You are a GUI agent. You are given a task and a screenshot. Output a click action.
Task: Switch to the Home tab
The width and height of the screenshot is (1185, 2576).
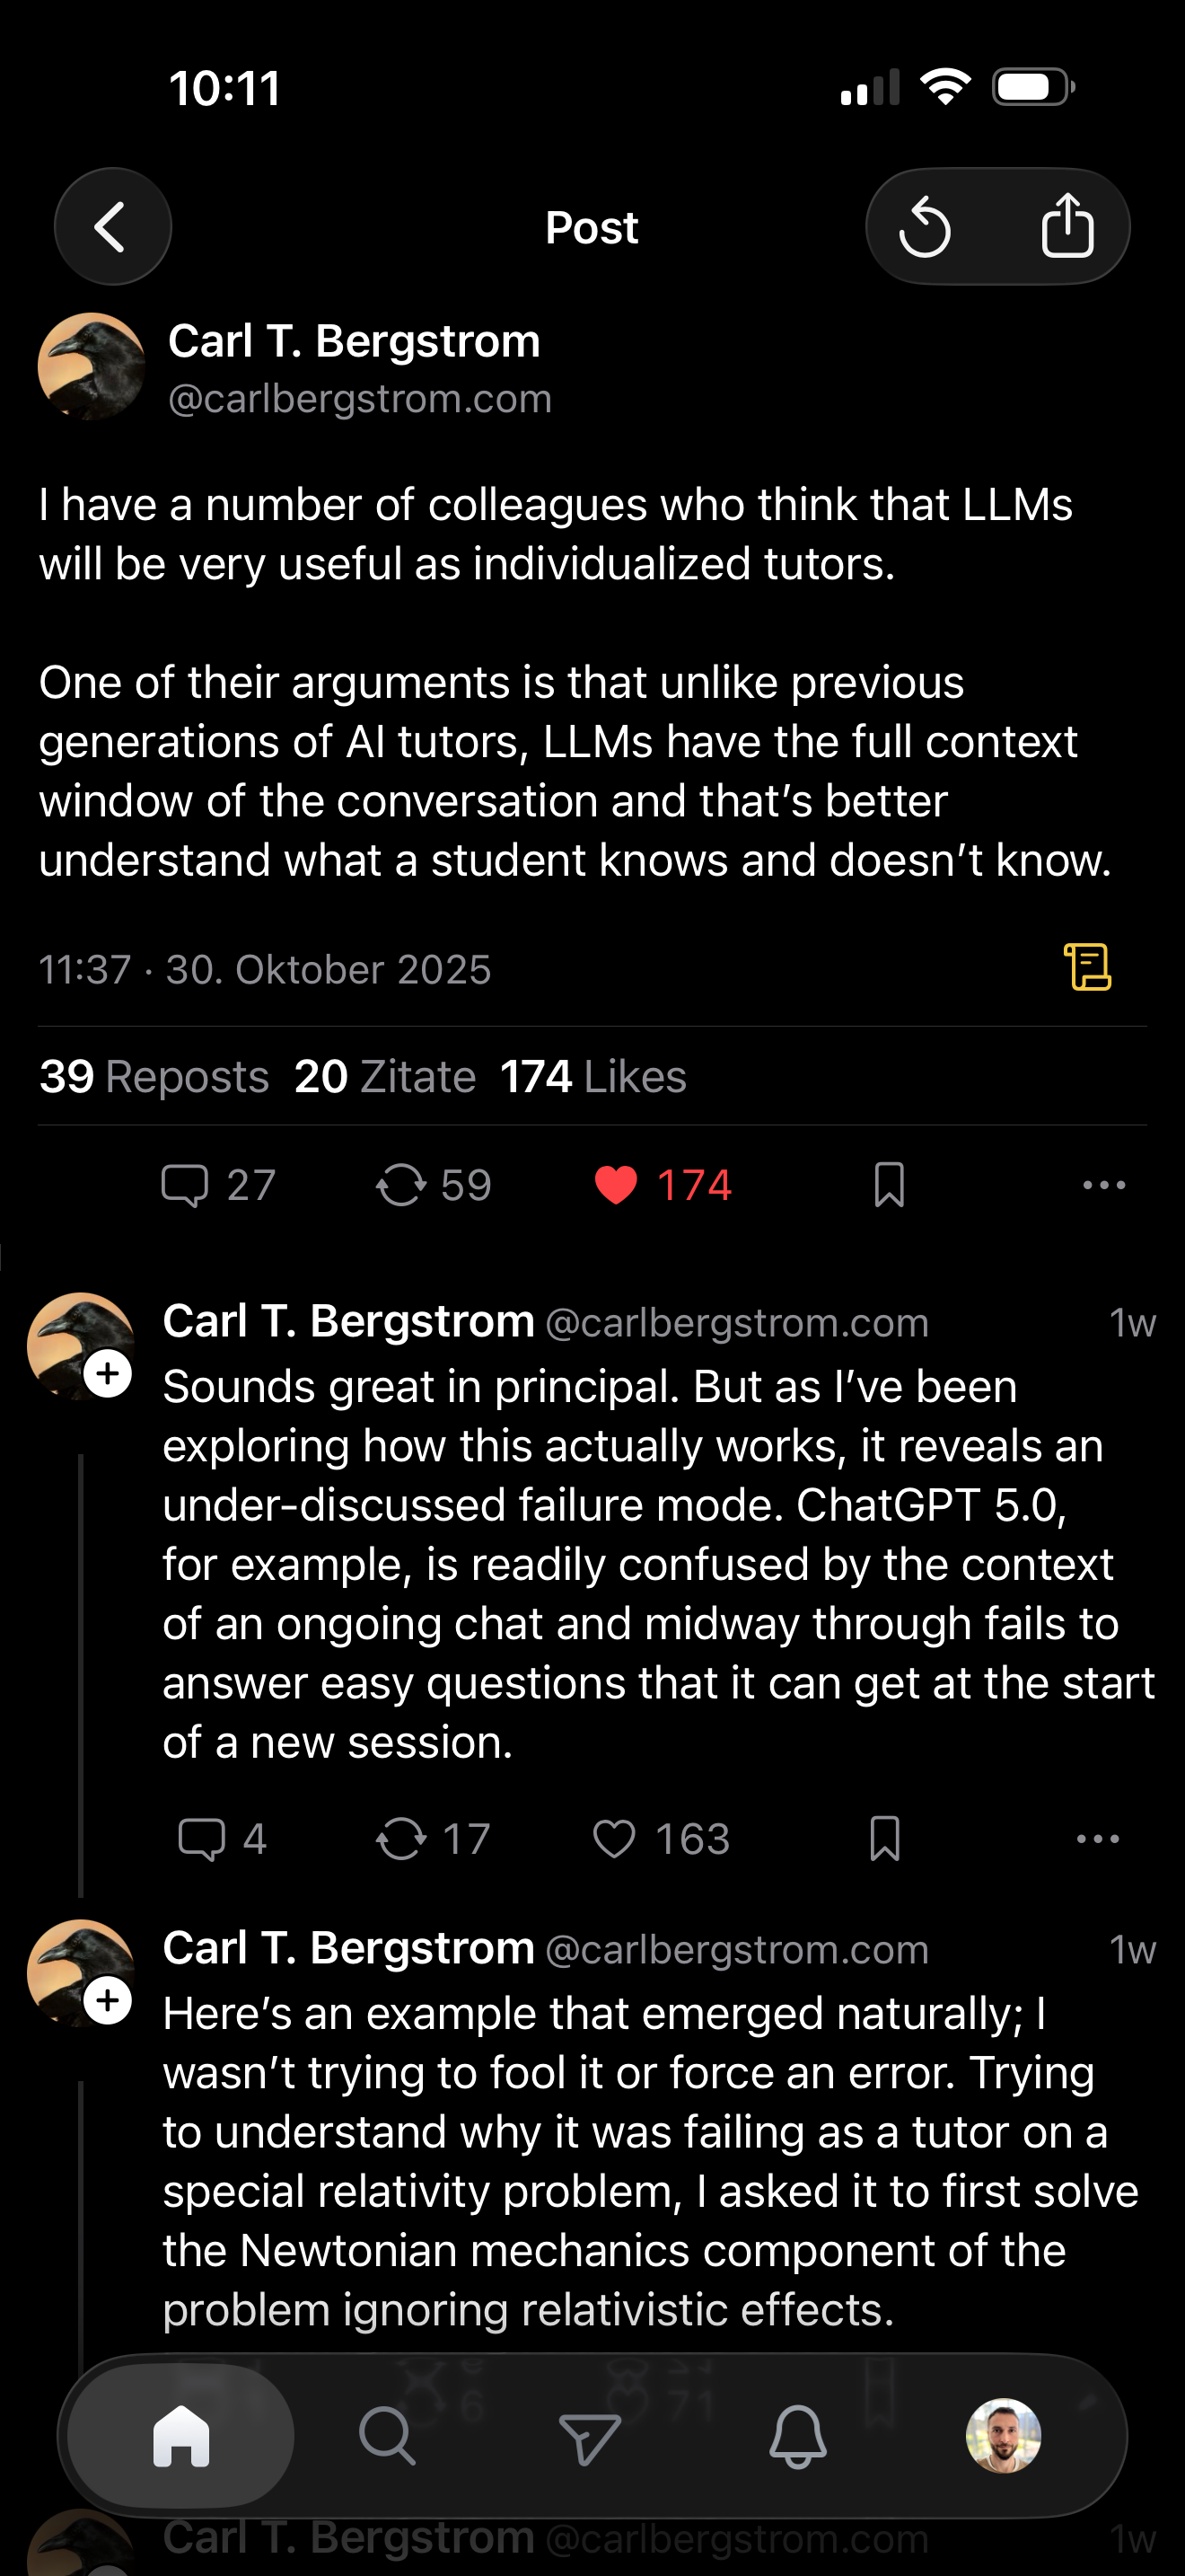(x=180, y=2435)
